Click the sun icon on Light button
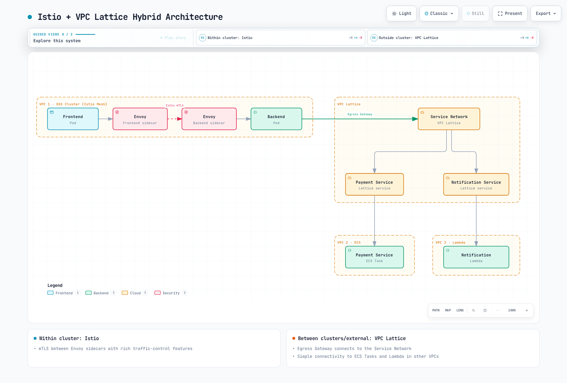The height and width of the screenshot is (383, 567). click(x=394, y=13)
